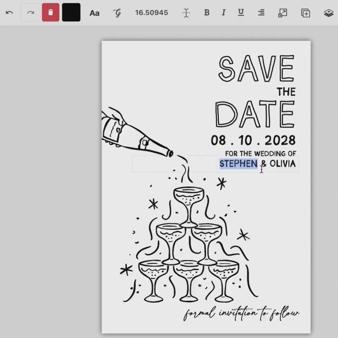Toggle bold formatting on selected text
The image size is (338, 338).
coord(207,13)
